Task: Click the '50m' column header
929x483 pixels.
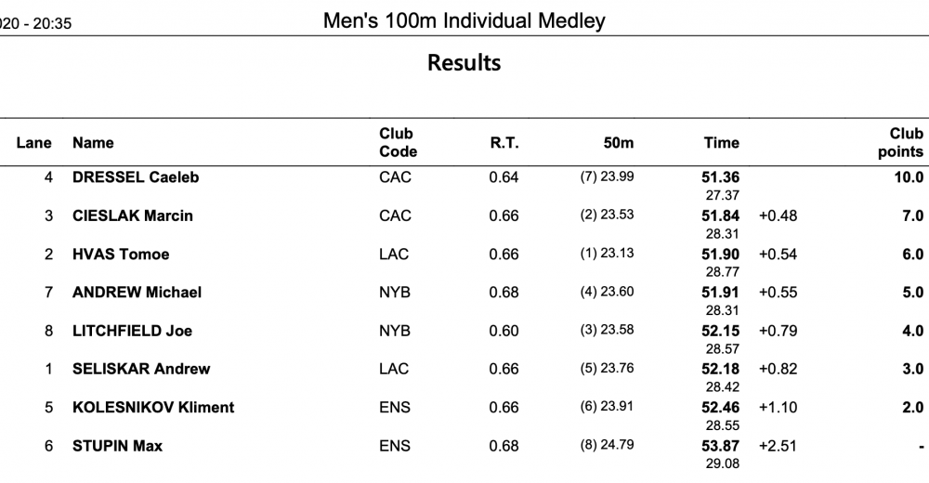Action: 619,143
